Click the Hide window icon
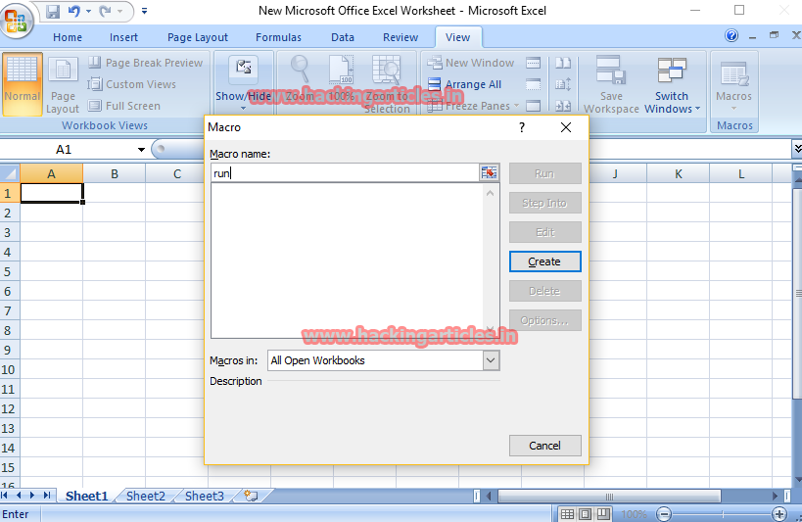This screenshot has height=522, width=802. pyautogui.click(x=533, y=84)
